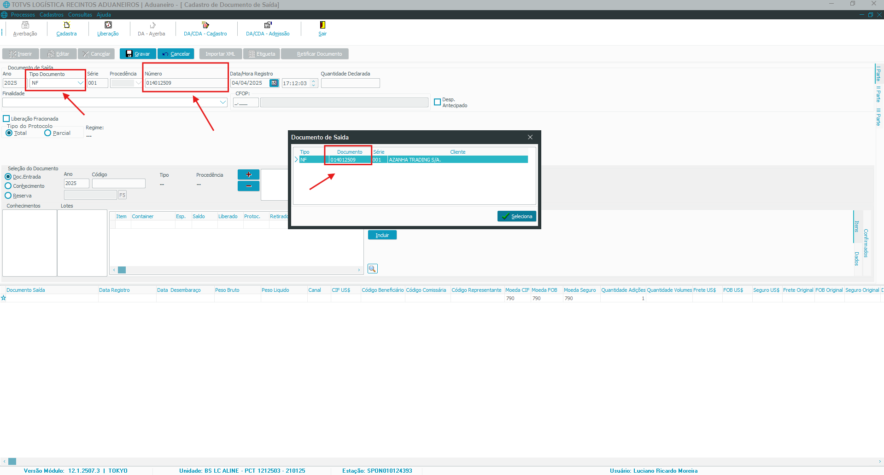Image resolution: width=884 pixels, height=475 pixels.
Task: Open the Averbação toolbar icon
Action: 25,29
